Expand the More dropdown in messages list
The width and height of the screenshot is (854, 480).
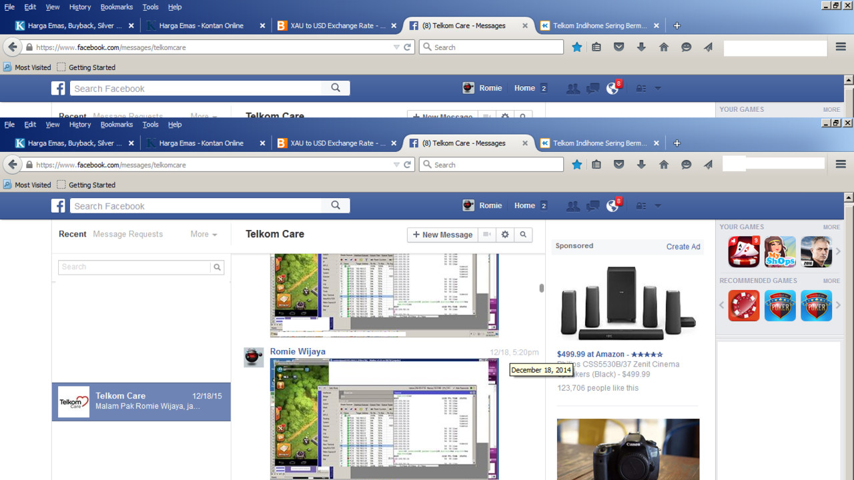coord(203,234)
